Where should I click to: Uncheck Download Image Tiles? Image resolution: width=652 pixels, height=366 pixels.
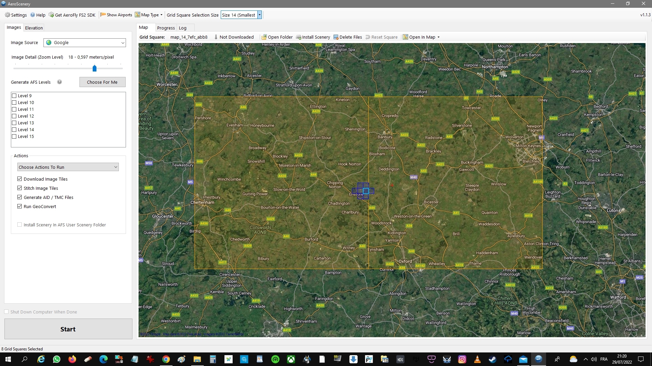pyautogui.click(x=20, y=179)
